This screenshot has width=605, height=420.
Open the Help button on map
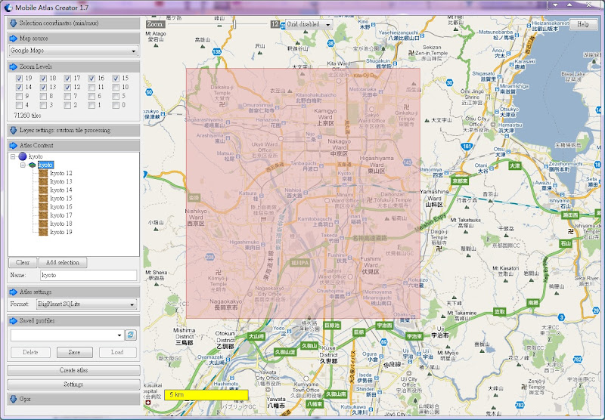point(582,24)
